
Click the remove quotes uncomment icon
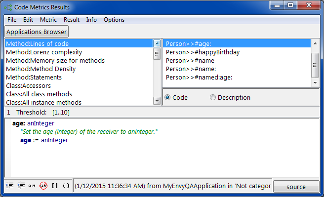coord(43,186)
